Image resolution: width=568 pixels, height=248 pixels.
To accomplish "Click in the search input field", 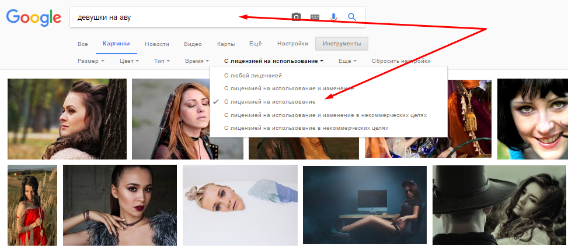I will point(175,17).
